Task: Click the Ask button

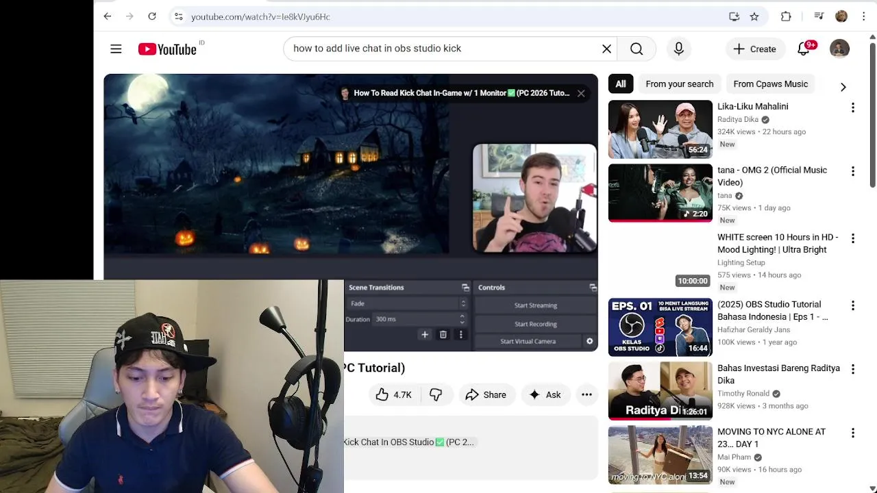Action: 545,394
